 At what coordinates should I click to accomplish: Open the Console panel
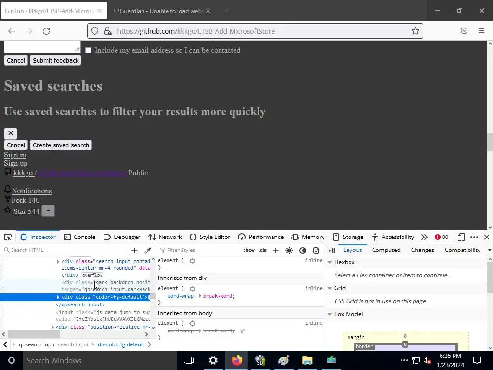click(x=79, y=237)
